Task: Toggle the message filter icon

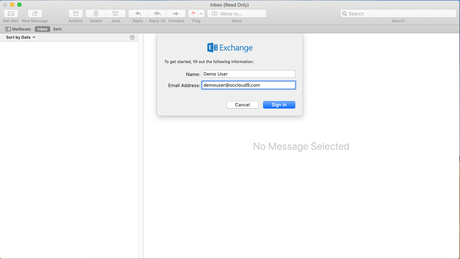Action: pyautogui.click(x=132, y=37)
